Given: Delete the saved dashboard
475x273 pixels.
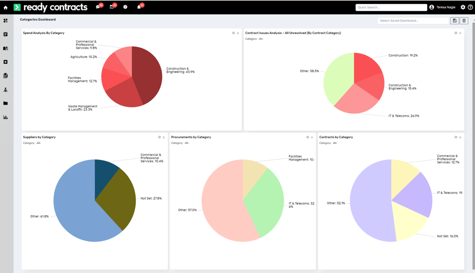Looking at the screenshot, I should 464,21.
